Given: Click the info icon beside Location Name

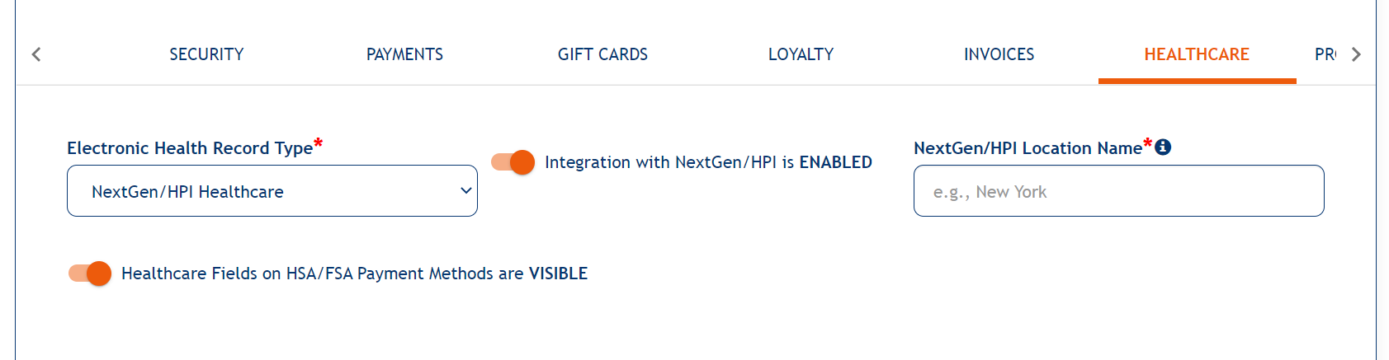Looking at the screenshot, I should coord(1163,147).
